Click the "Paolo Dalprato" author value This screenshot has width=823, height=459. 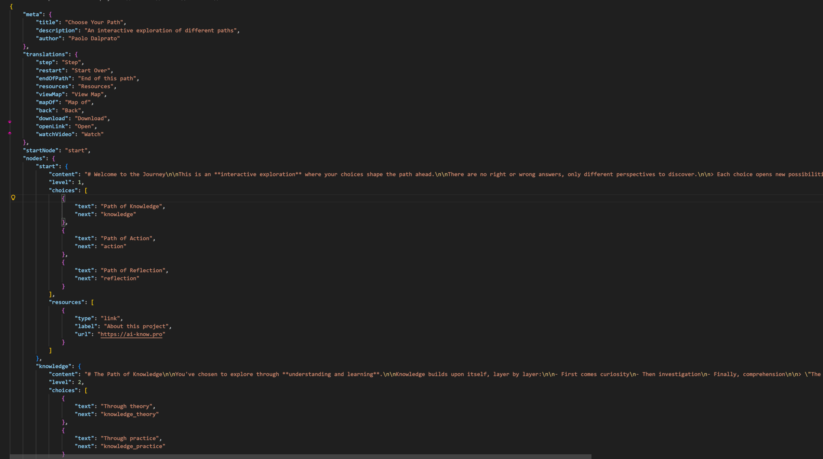pos(94,39)
